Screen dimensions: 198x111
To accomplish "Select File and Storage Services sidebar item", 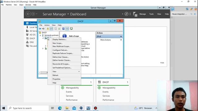I will point(31,46).
